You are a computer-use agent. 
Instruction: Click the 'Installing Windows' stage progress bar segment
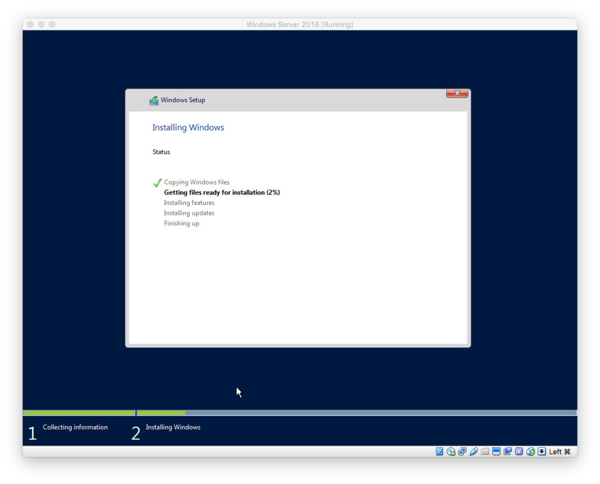(357, 413)
